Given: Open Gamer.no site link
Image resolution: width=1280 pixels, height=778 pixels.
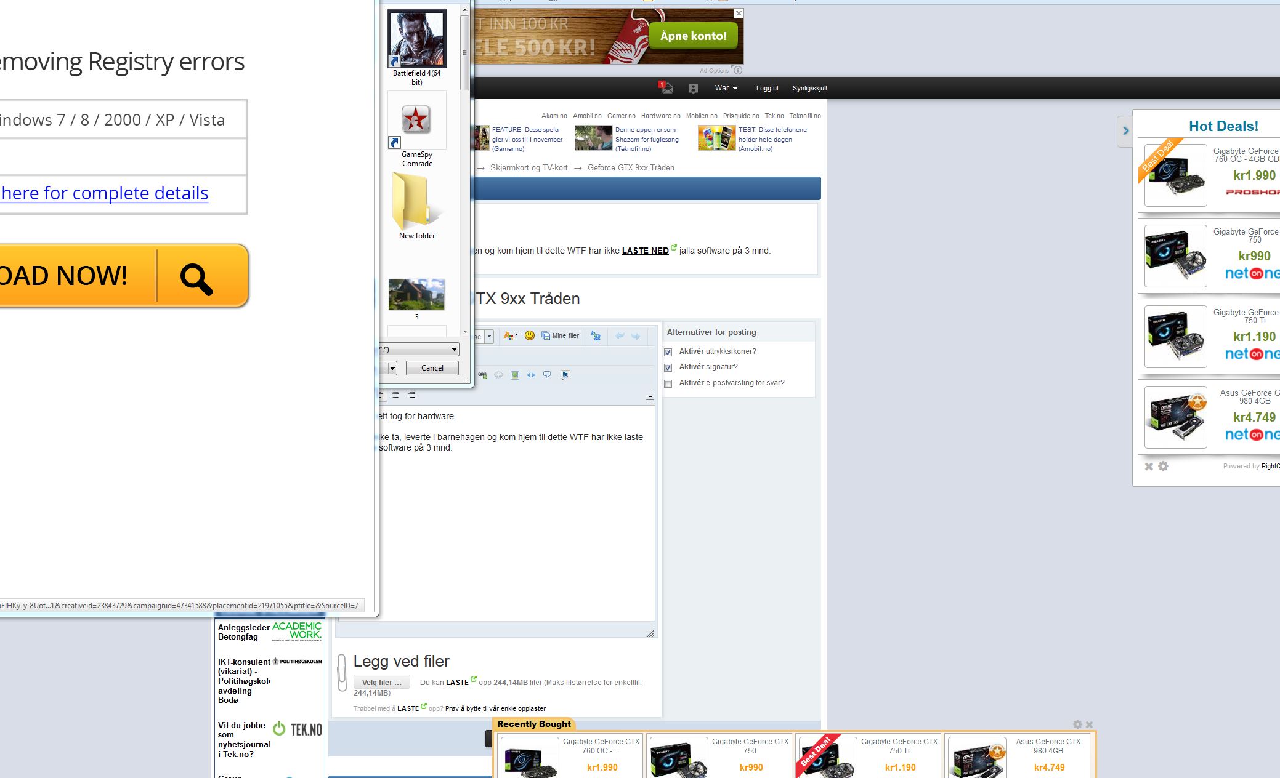Looking at the screenshot, I should pos(621,116).
